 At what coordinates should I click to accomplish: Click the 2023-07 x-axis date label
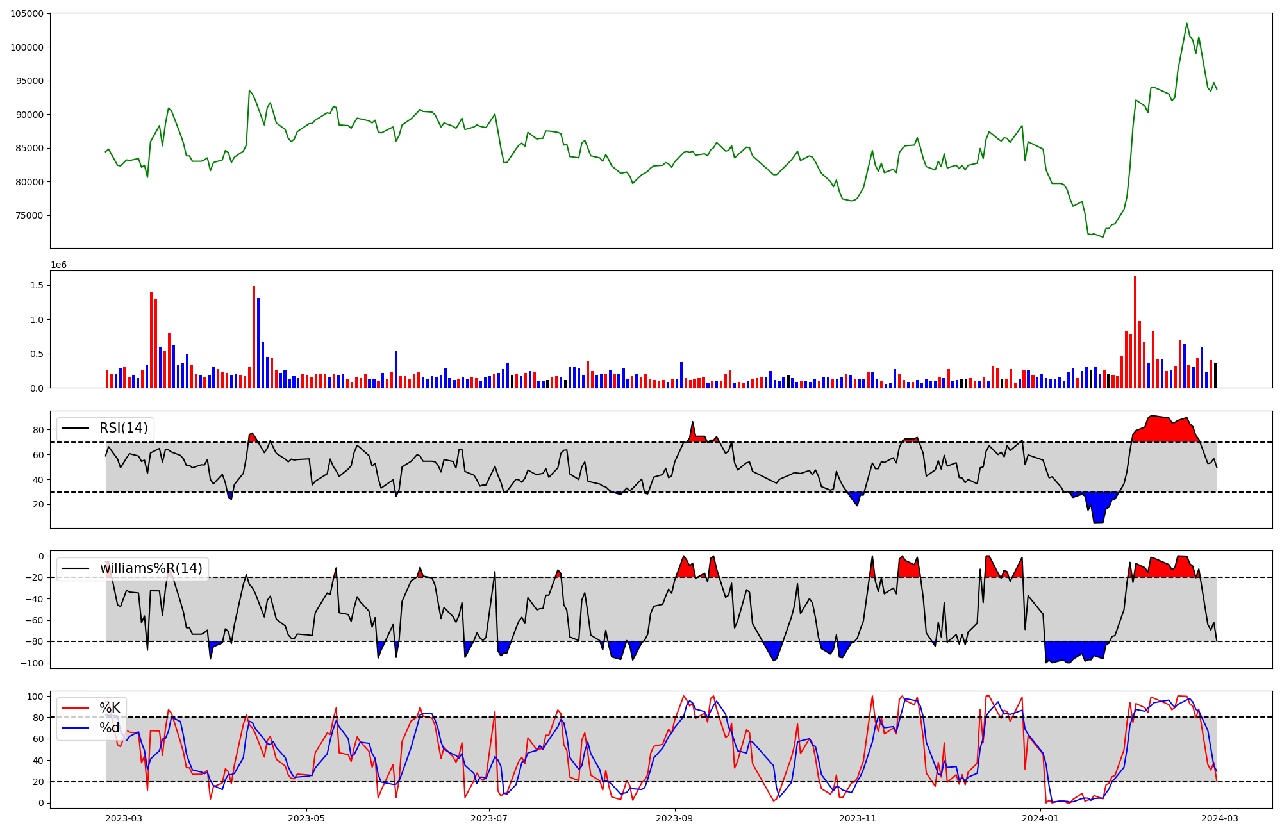490,818
